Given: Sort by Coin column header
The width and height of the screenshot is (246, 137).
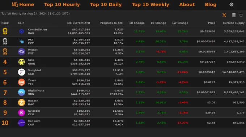Looking at the screenshot, I should click(x=21, y=23).
